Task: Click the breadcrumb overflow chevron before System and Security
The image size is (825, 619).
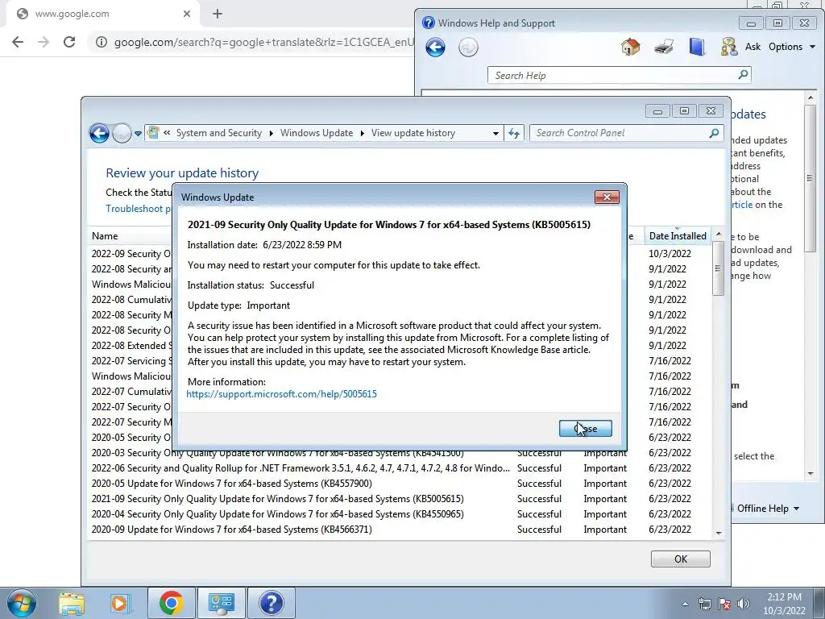Action: pyautogui.click(x=167, y=133)
